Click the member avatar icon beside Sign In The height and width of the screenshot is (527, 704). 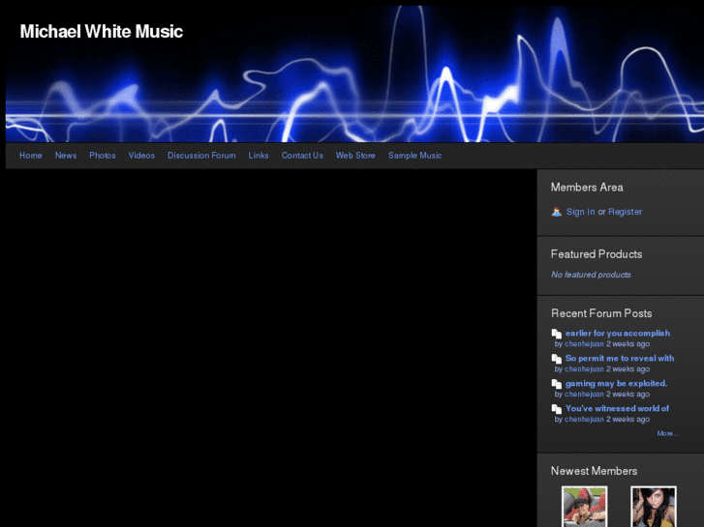point(556,212)
